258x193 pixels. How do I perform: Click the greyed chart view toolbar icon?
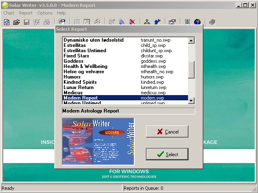coord(87,22)
